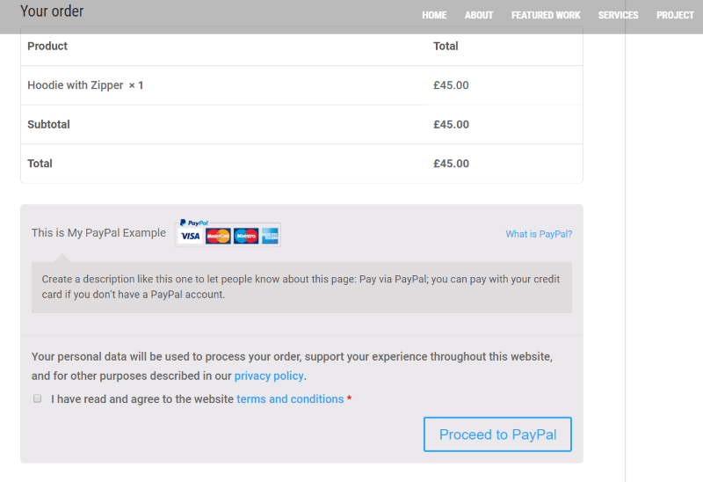Image resolution: width=703 pixels, height=482 pixels.
Task: Click the Maestro card icon
Action: (246, 236)
